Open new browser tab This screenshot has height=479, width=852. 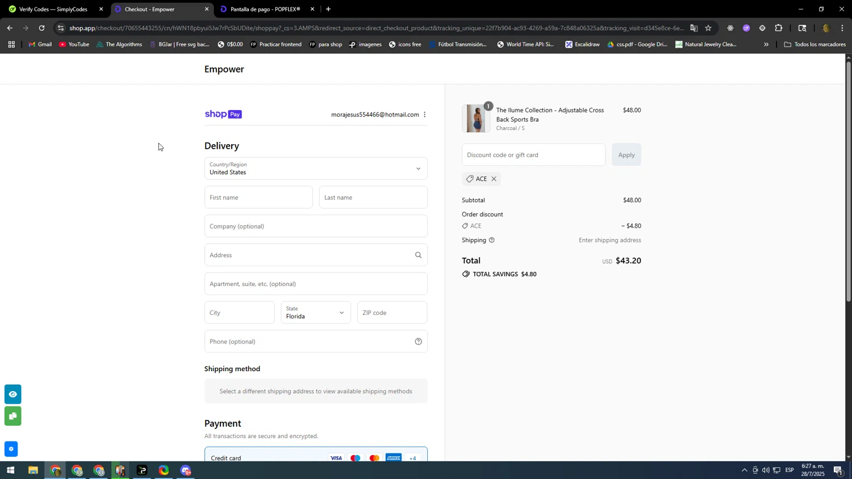pyautogui.click(x=328, y=9)
